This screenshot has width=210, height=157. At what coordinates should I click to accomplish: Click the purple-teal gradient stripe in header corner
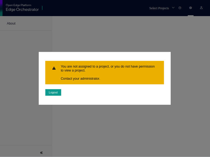pos(1,8)
